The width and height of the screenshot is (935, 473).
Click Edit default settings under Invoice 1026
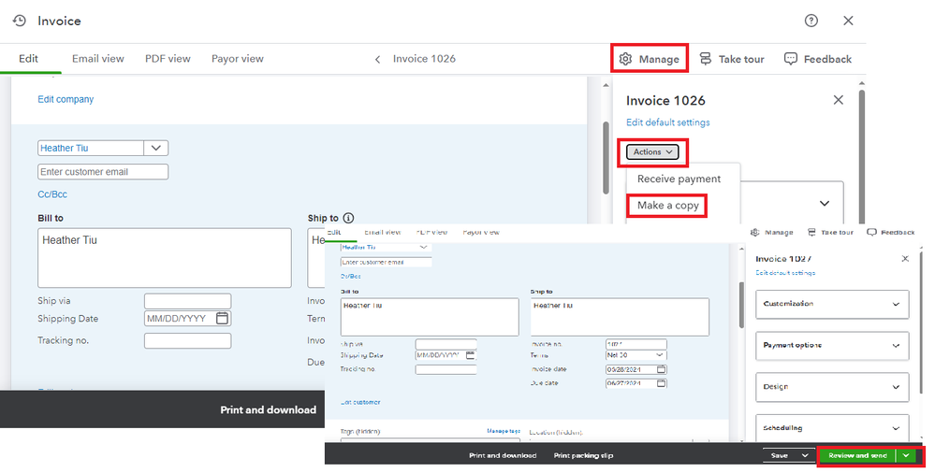click(668, 122)
